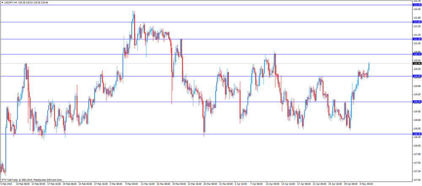Click the 11 Mar 16:00 time label
Viewport: 422px width, 186px height.
click(148, 184)
